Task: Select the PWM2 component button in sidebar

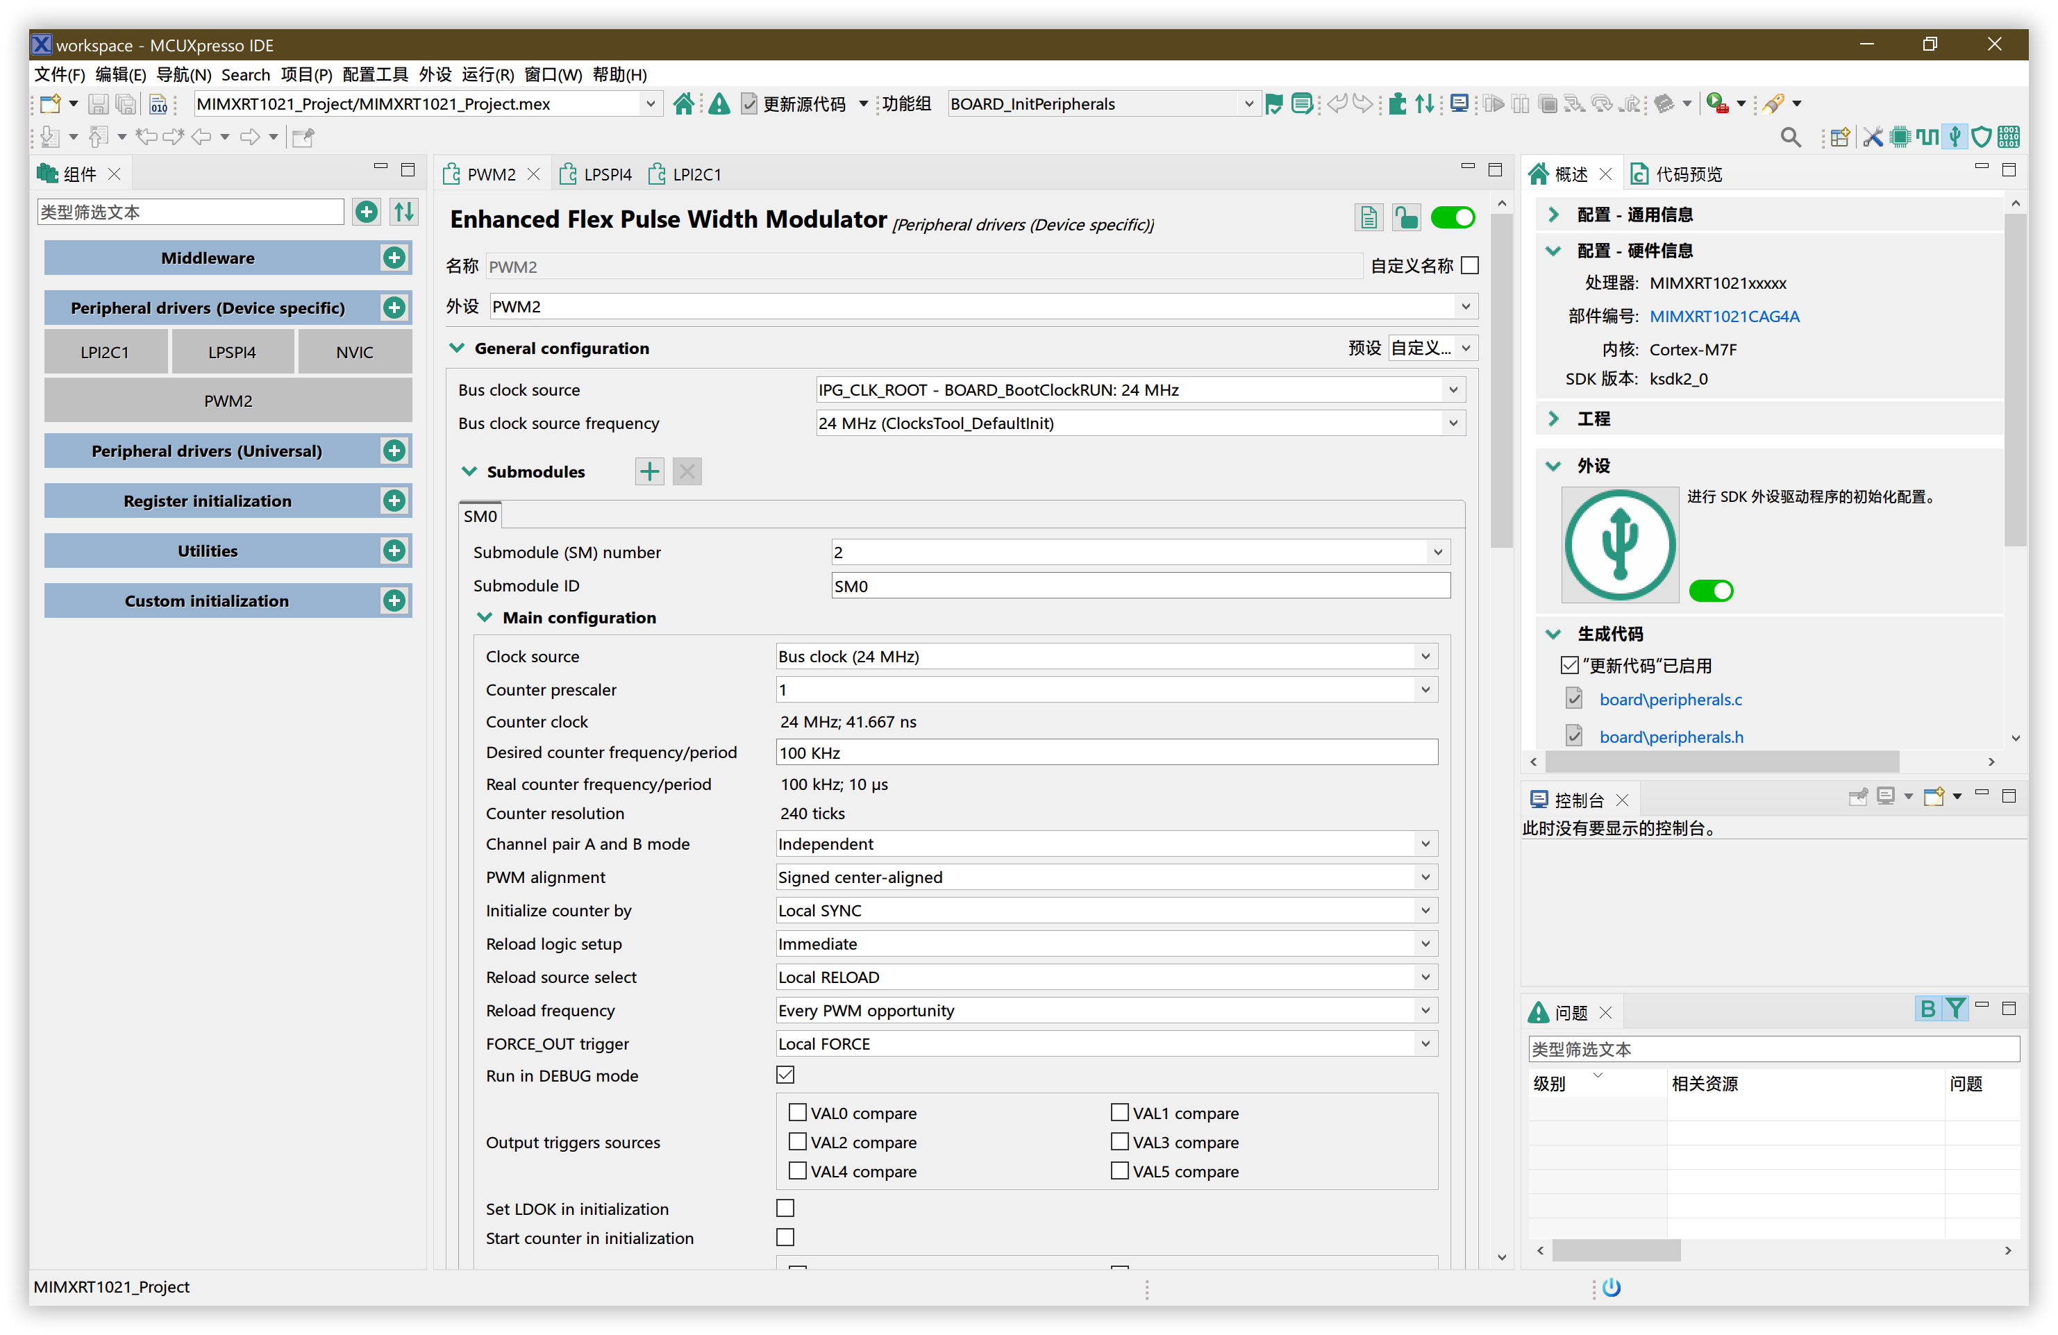Action: click(228, 401)
